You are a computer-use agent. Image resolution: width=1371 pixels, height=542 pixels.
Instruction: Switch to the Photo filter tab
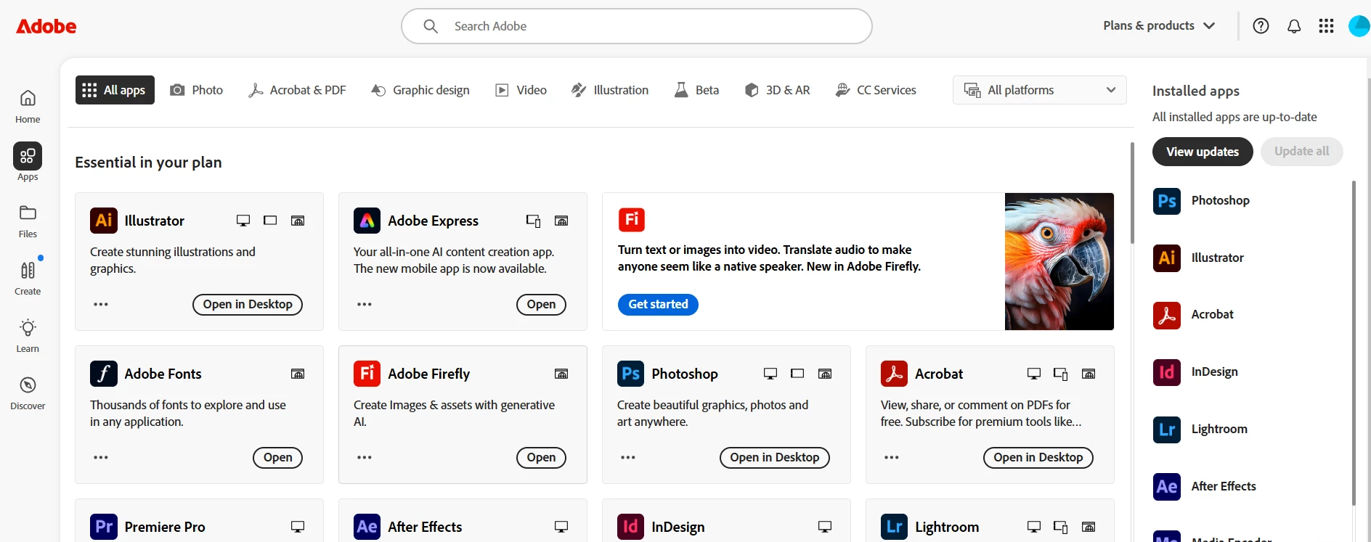[197, 90]
